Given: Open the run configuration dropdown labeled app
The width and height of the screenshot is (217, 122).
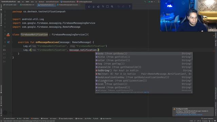Looking at the screenshot, I should pyautogui.click(x=152, y=2).
